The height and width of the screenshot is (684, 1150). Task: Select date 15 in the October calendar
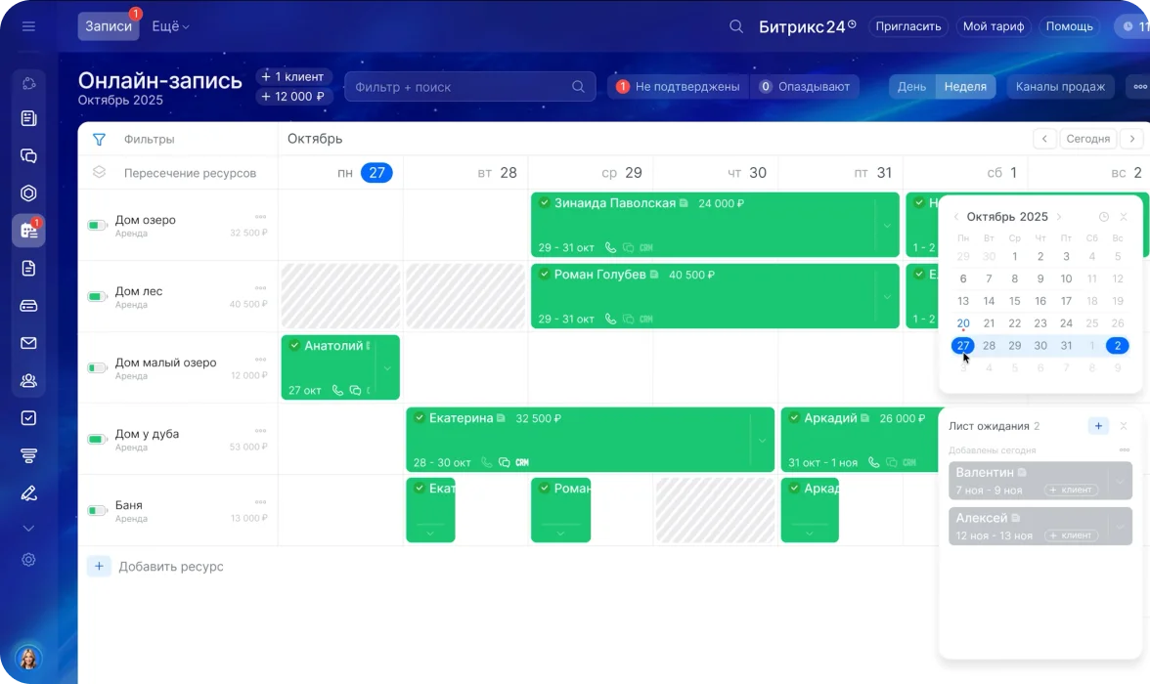point(1015,301)
